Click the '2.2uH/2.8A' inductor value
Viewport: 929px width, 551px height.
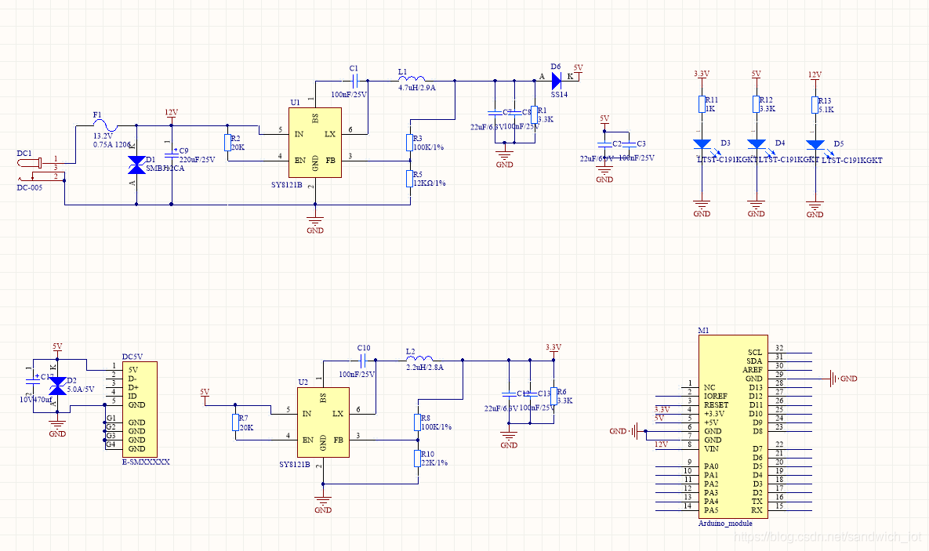[x=425, y=368]
